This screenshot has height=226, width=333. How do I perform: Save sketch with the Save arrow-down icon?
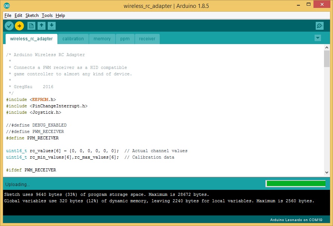pos(51,26)
